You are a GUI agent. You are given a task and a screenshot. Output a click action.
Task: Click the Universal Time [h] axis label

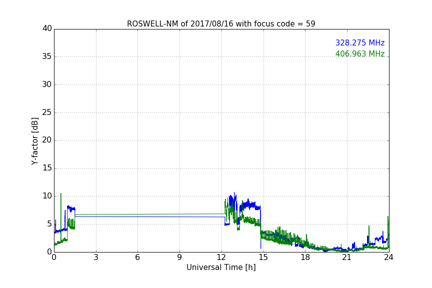pyautogui.click(x=221, y=267)
